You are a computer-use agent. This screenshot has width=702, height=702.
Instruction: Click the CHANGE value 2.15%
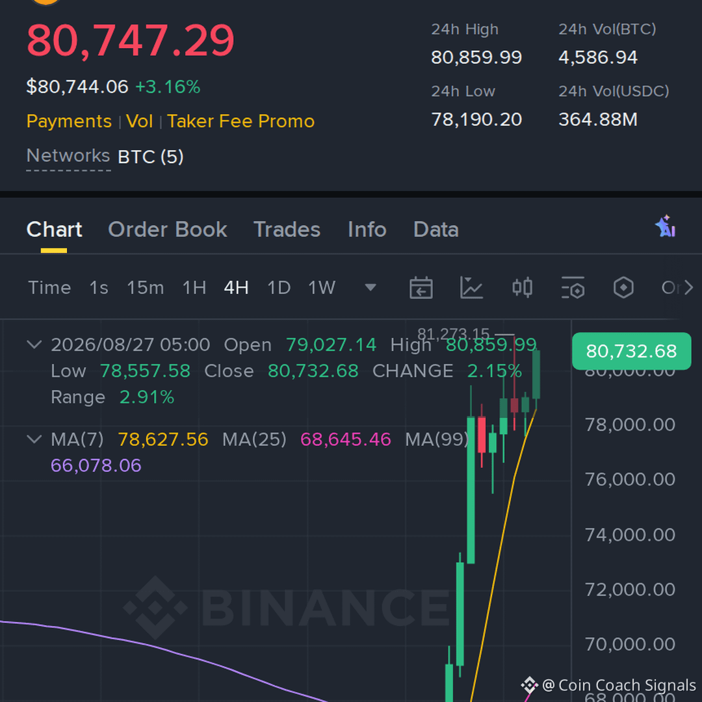(x=494, y=371)
